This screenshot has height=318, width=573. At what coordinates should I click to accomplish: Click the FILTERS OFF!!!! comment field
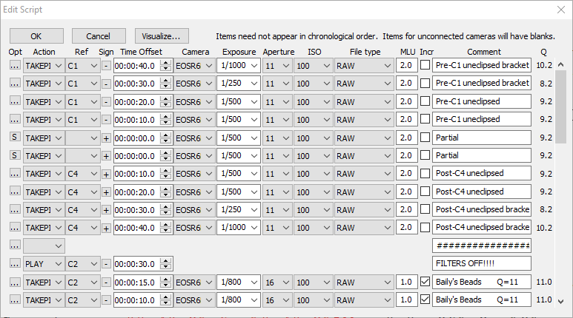(481, 263)
